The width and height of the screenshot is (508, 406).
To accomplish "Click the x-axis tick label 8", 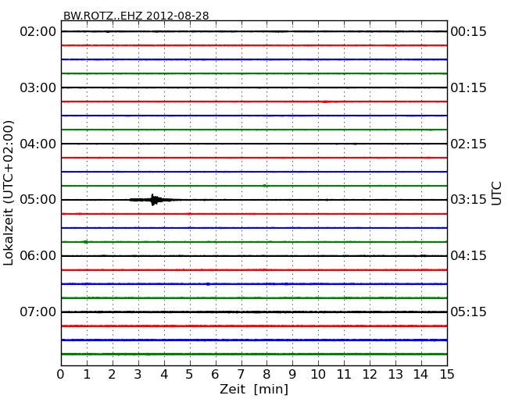I will (267, 375).
